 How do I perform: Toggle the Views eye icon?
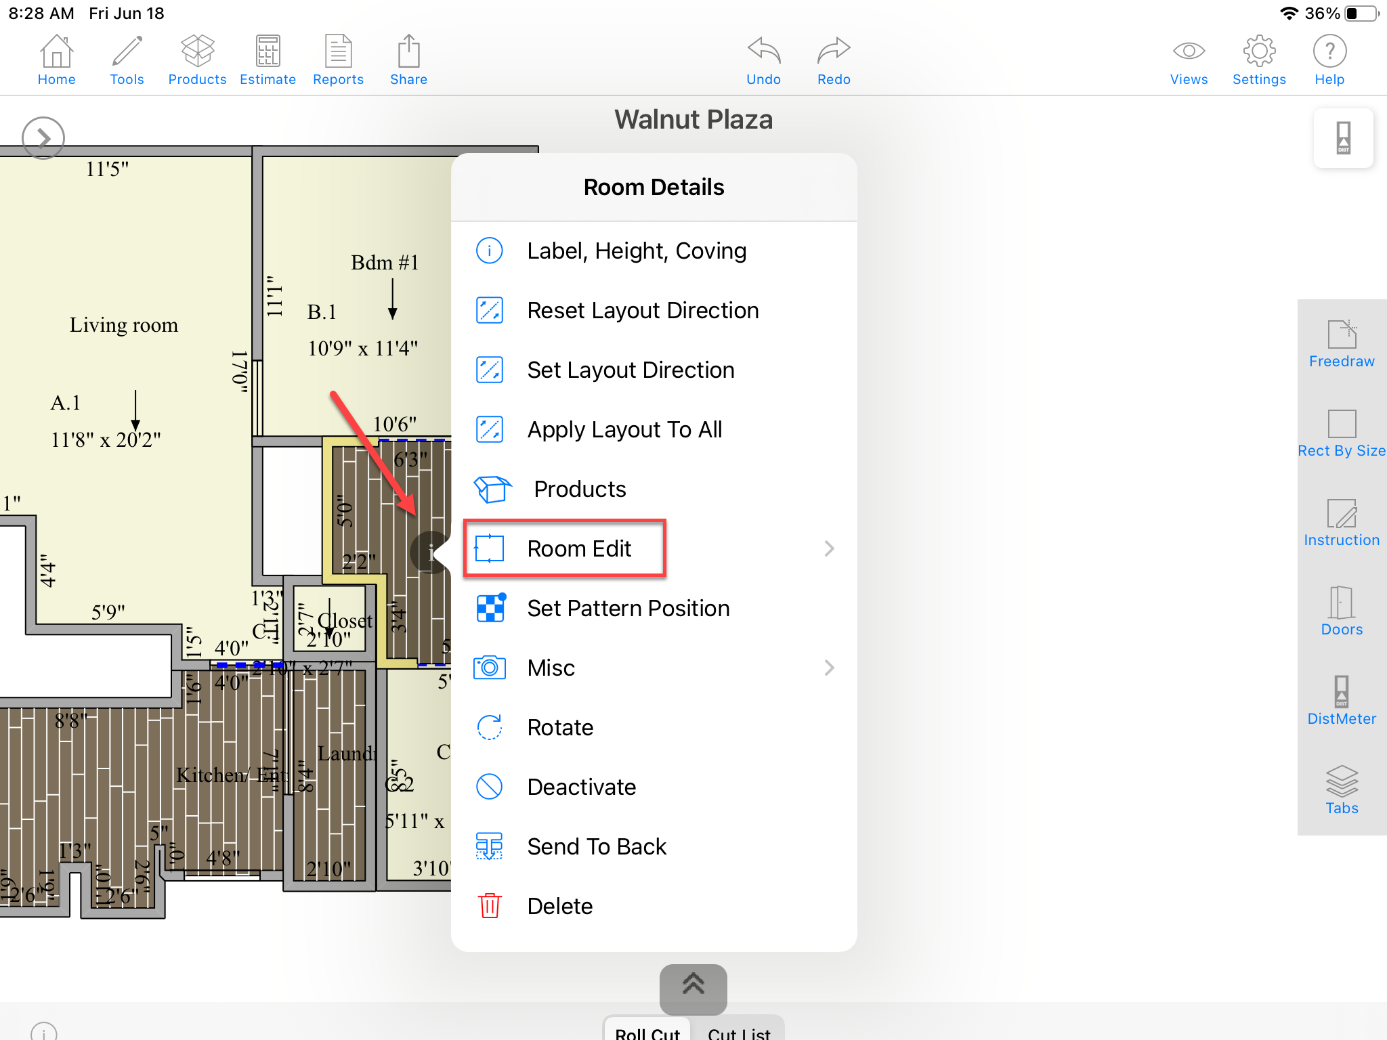point(1189,60)
